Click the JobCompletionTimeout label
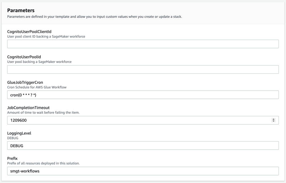 (x=28, y=108)
